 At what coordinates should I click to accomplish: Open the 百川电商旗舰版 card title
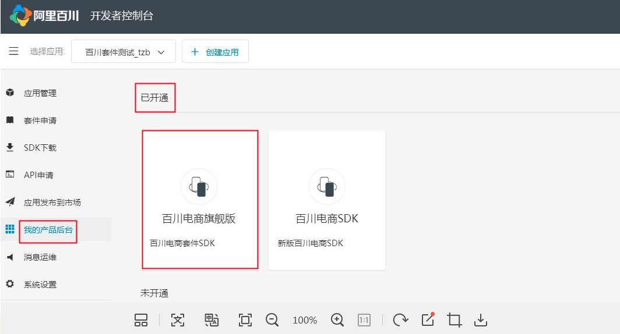(x=199, y=218)
